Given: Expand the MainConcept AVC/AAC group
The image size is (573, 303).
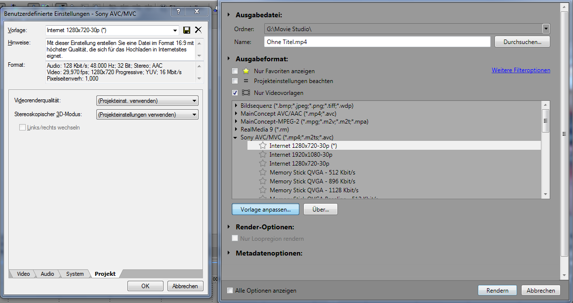Looking at the screenshot, I should pos(236,113).
